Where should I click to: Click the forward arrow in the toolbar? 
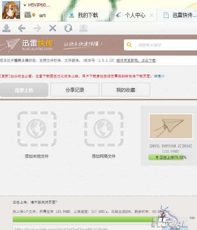(37, 28)
